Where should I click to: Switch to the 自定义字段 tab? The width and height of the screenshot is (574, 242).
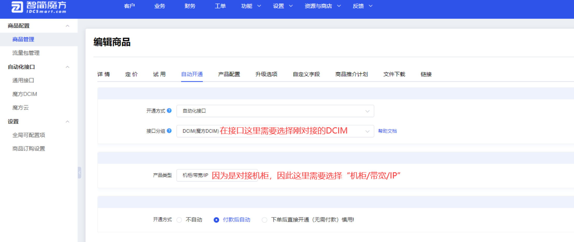point(306,74)
